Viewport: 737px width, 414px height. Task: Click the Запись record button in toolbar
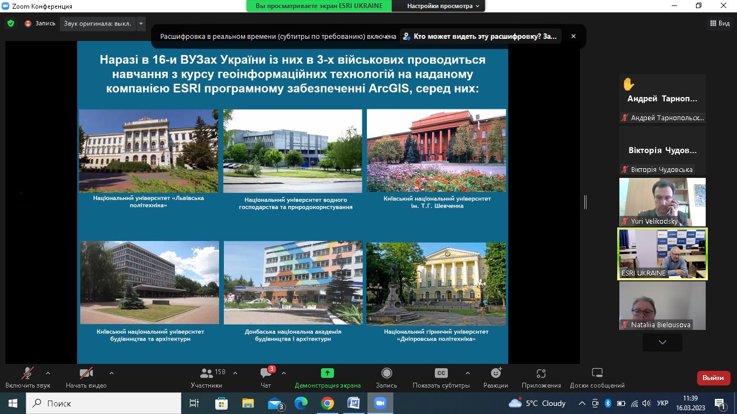click(386, 377)
